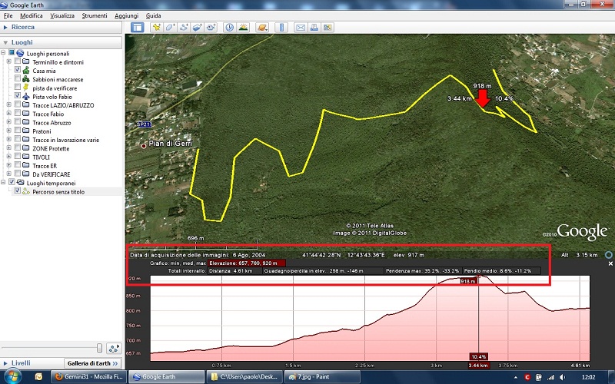Click the 12:02 clock in the taskbar
Viewport: 615px width, 384px height.
(x=588, y=377)
